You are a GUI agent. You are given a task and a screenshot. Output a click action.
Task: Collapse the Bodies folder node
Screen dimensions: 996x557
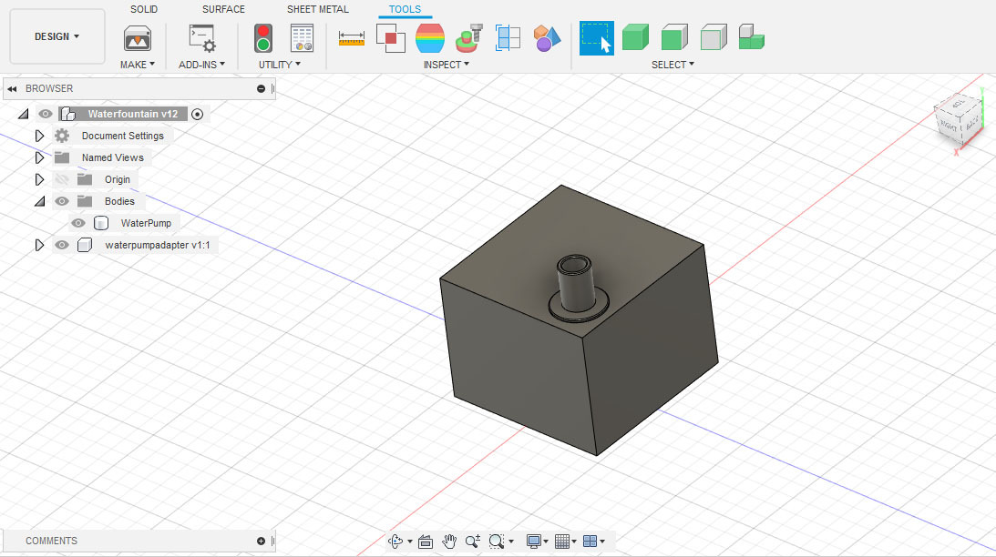coord(40,202)
